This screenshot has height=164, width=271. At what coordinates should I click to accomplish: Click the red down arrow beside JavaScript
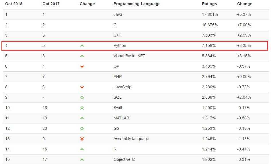82,87
